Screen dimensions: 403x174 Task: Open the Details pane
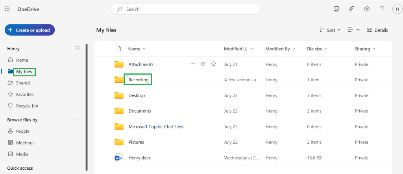(x=377, y=30)
